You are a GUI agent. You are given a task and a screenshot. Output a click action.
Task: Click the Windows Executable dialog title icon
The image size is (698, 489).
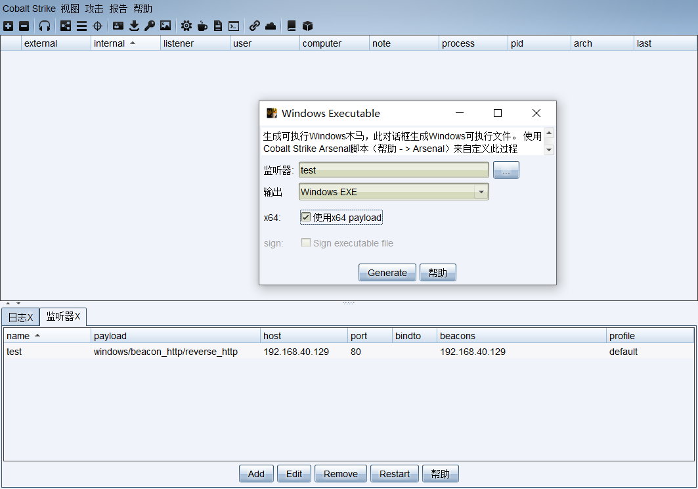coord(272,113)
